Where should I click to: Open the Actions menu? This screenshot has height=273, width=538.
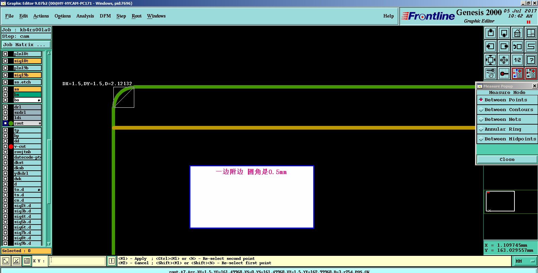coord(41,16)
